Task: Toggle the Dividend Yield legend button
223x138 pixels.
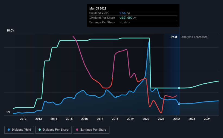Action: pos(19,130)
